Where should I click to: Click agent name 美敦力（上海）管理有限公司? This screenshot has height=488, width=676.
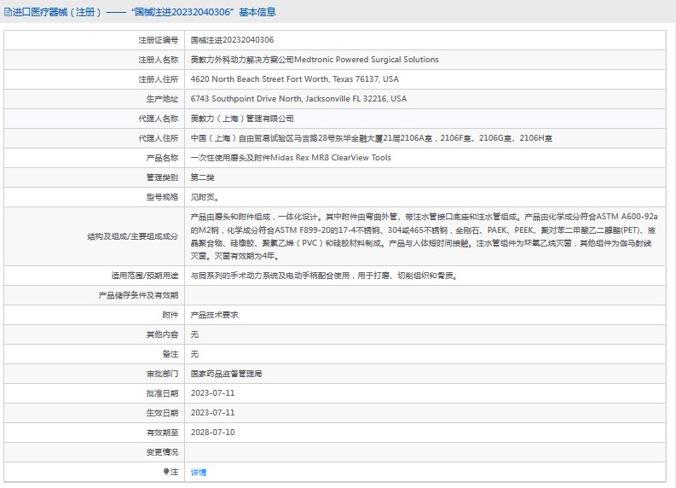242,119
